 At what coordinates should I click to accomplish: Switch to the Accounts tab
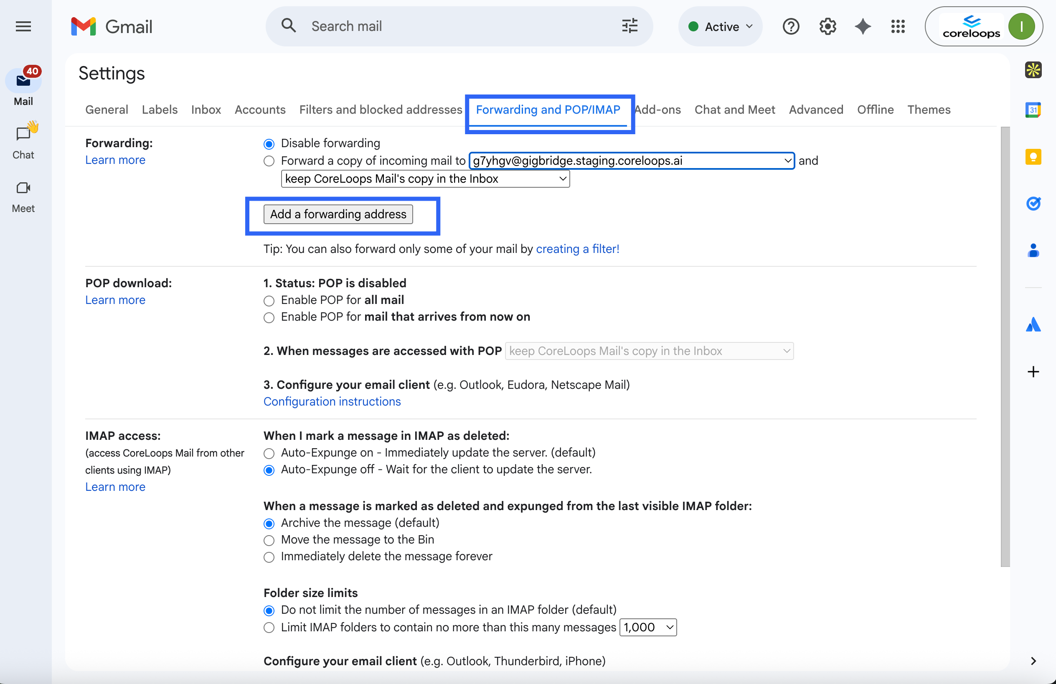pyautogui.click(x=260, y=110)
